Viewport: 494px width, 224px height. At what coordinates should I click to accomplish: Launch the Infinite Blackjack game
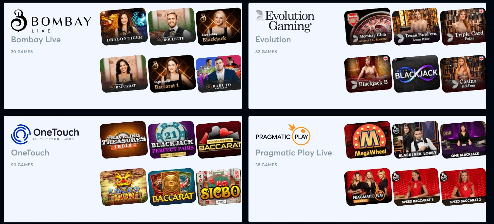(x=416, y=74)
